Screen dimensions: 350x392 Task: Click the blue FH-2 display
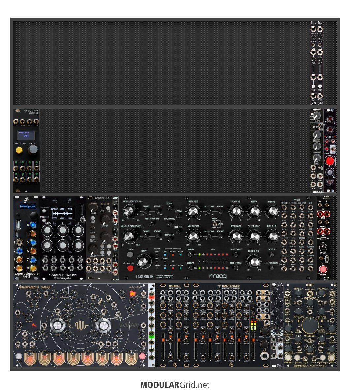pyautogui.click(x=27, y=206)
